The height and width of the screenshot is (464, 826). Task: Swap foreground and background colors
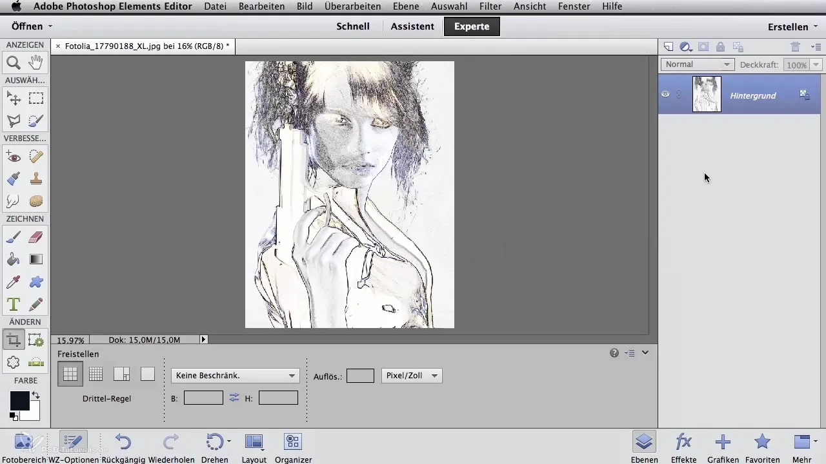pos(35,394)
